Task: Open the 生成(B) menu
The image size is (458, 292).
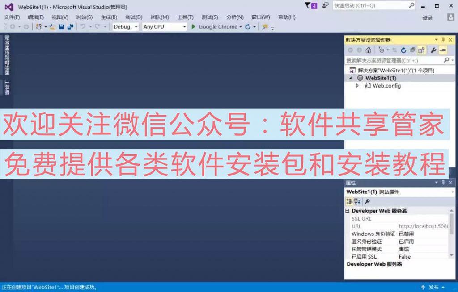Action: coord(109,17)
